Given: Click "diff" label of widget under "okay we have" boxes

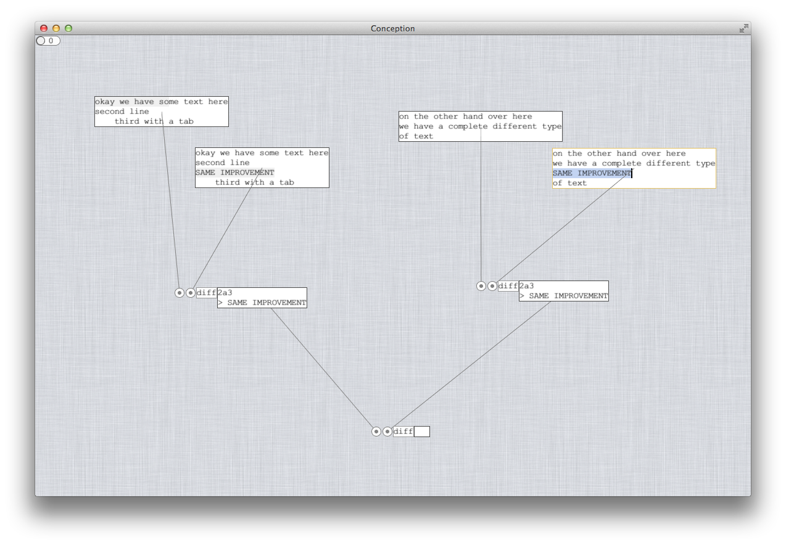Looking at the screenshot, I should (206, 293).
